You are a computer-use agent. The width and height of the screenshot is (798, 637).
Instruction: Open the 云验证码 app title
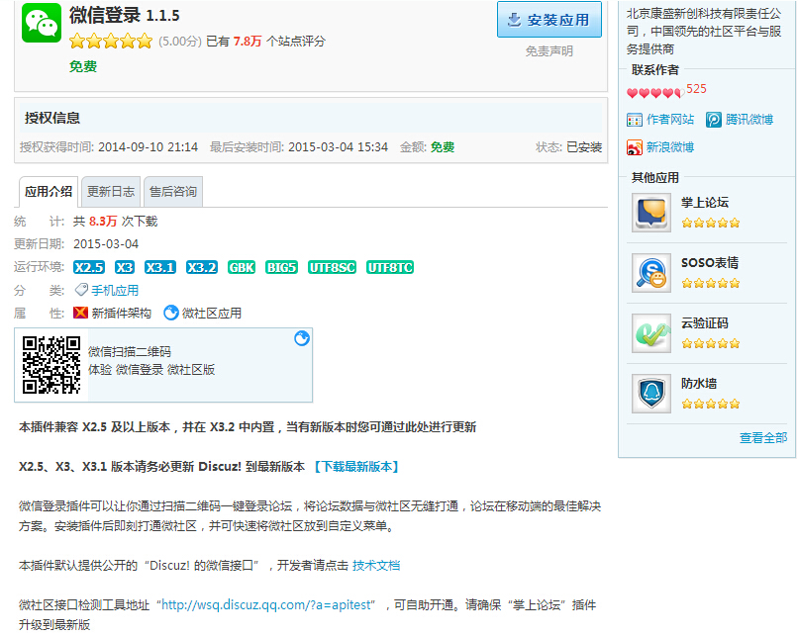pyautogui.click(x=704, y=323)
